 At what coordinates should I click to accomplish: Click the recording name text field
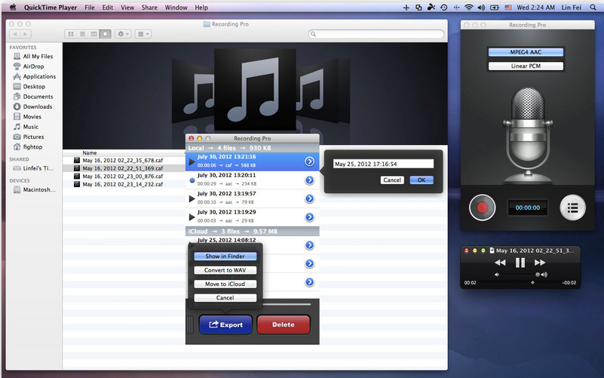383,164
